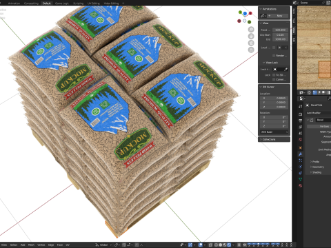Open the Mesh menu in viewport header

pyautogui.click(x=31, y=245)
